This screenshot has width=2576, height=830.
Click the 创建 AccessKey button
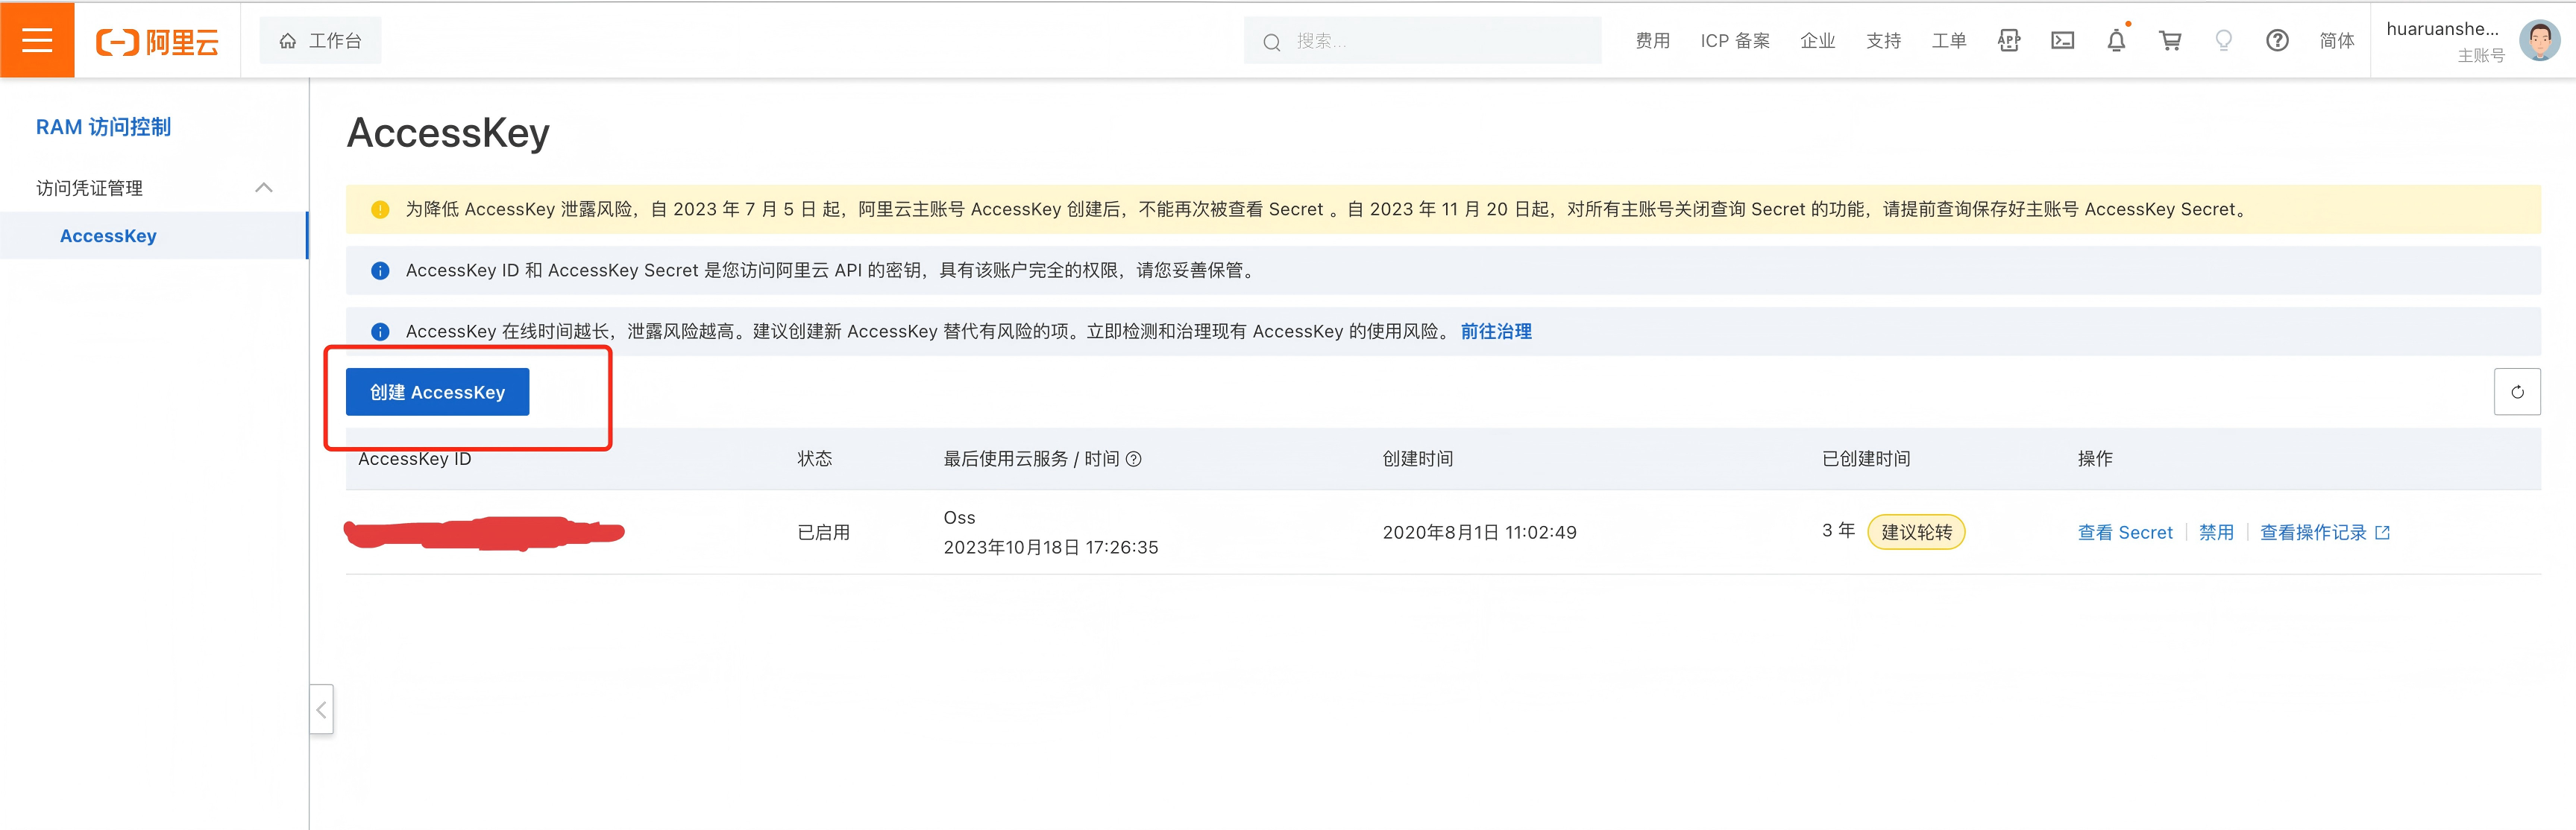coord(437,391)
